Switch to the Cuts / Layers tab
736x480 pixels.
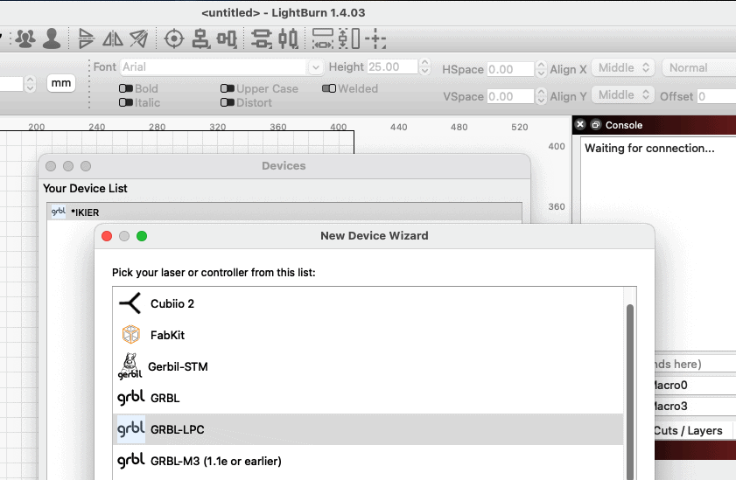(x=693, y=430)
